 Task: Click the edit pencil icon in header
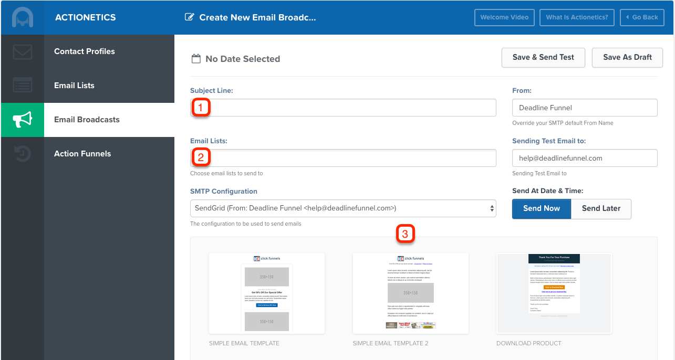click(x=190, y=17)
